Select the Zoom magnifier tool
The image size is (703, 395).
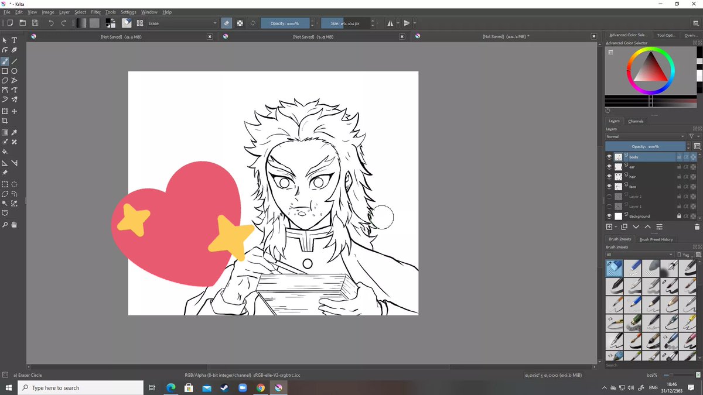click(x=5, y=225)
